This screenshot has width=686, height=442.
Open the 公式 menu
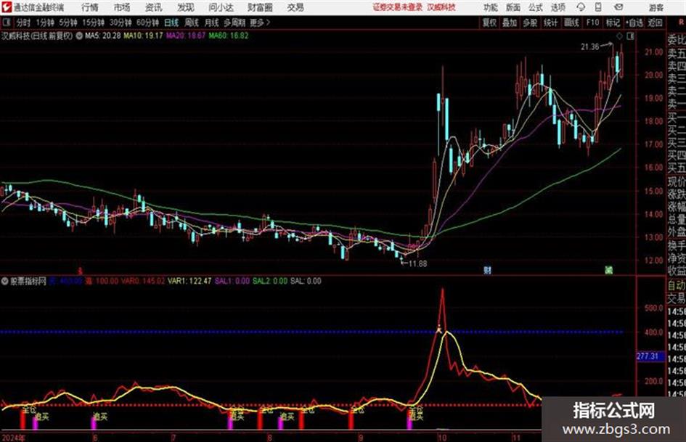(536, 7)
